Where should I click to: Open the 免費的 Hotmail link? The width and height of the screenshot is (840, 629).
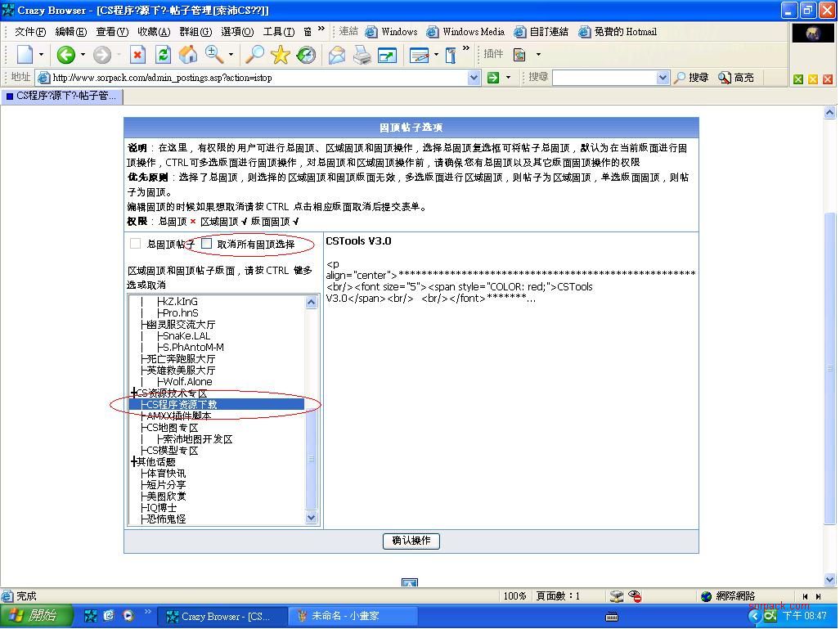click(618, 32)
